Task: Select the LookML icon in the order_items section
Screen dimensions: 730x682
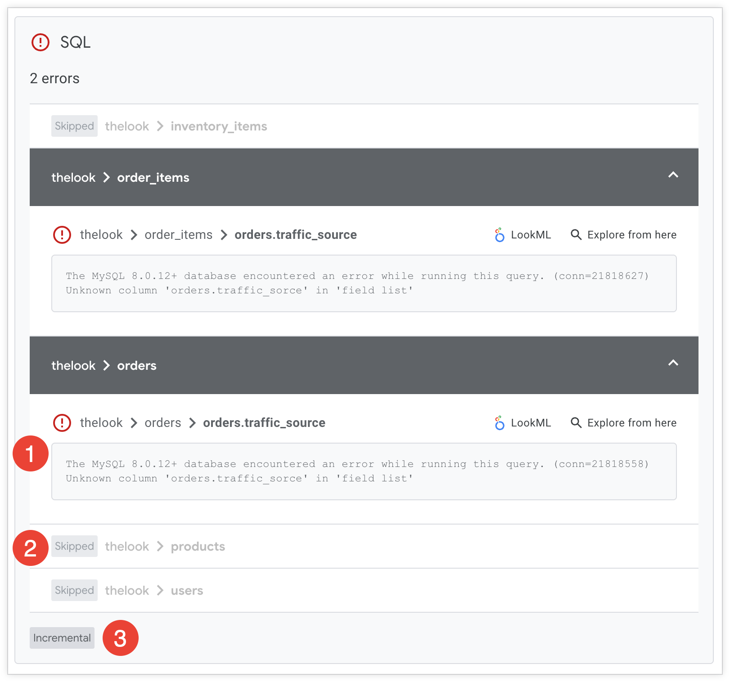Action: [499, 234]
